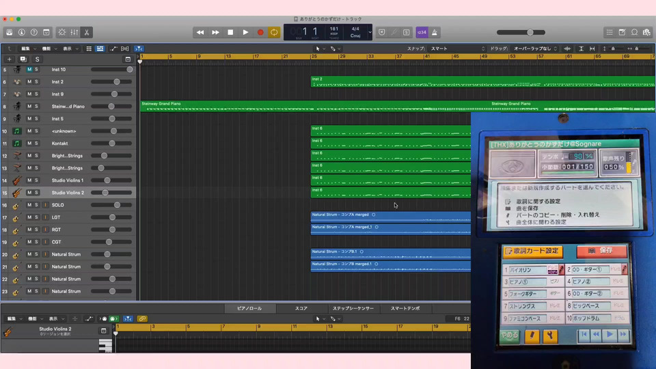Open the Library panel icon

coord(9,32)
